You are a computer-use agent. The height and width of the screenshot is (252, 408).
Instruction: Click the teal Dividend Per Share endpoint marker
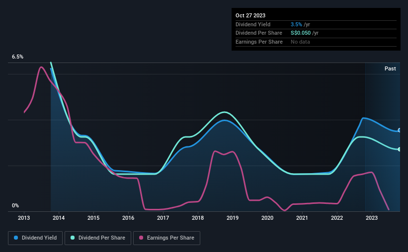[x=400, y=149]
